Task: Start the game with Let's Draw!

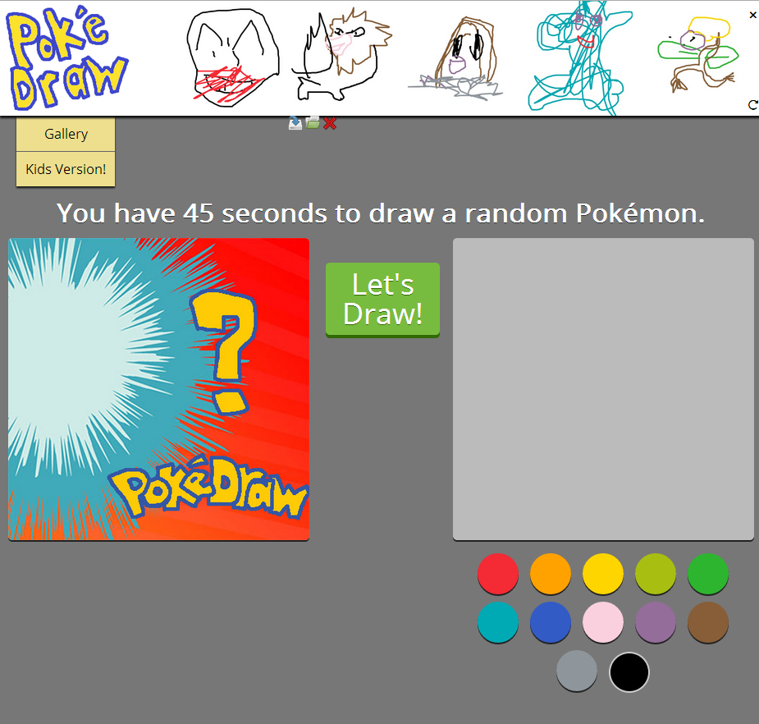Action: pos(383,300)
